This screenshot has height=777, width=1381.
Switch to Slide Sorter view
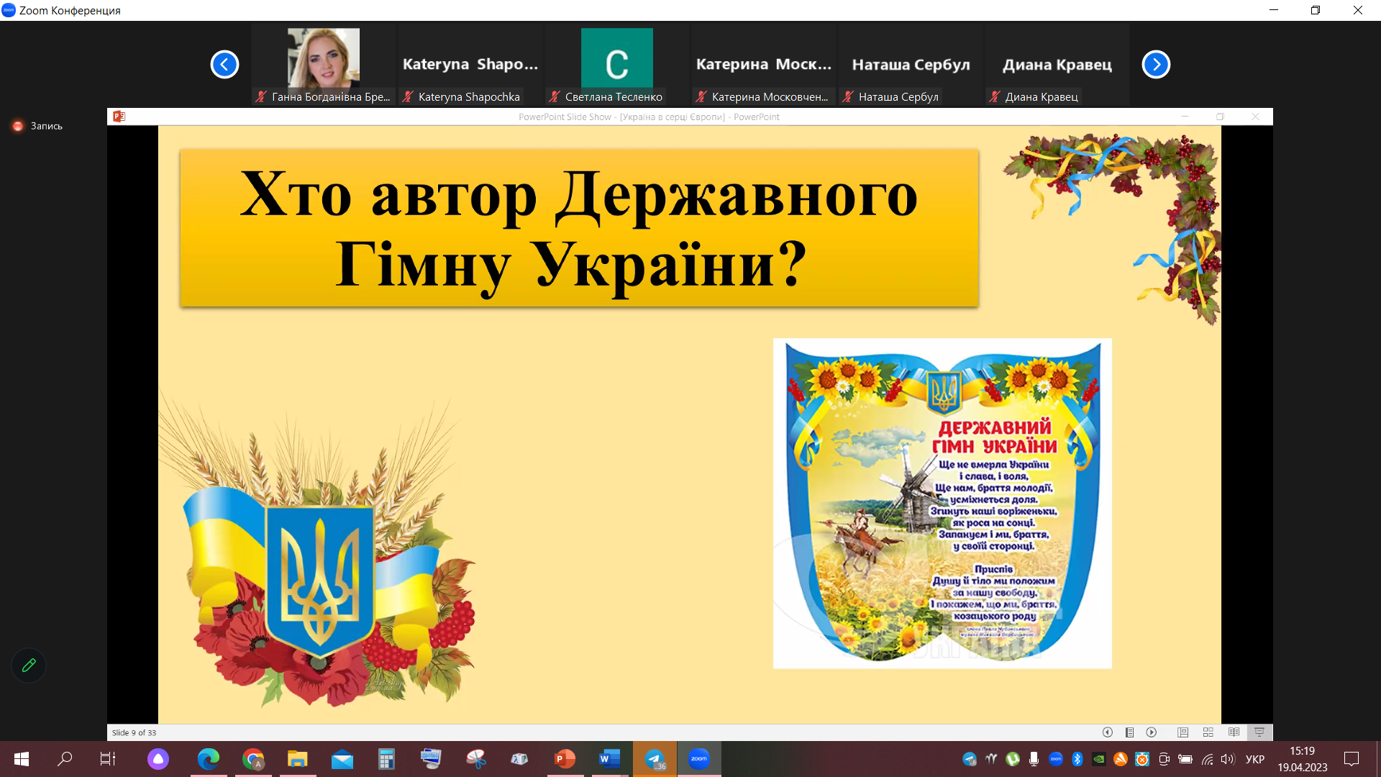click(x=1208, y=732)
